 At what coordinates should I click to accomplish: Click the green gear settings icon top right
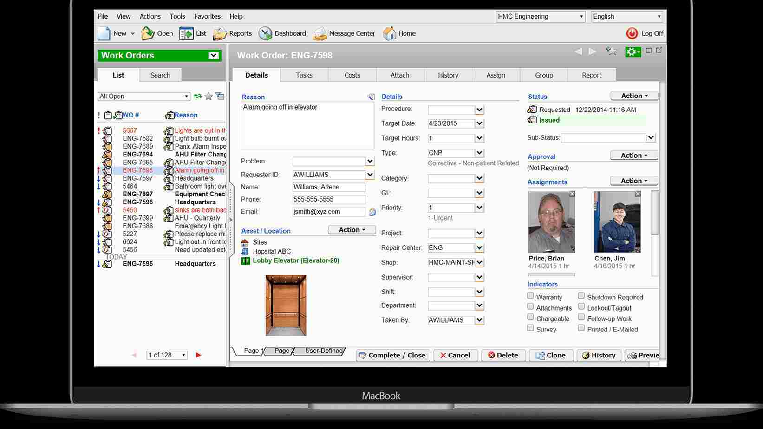632,52
